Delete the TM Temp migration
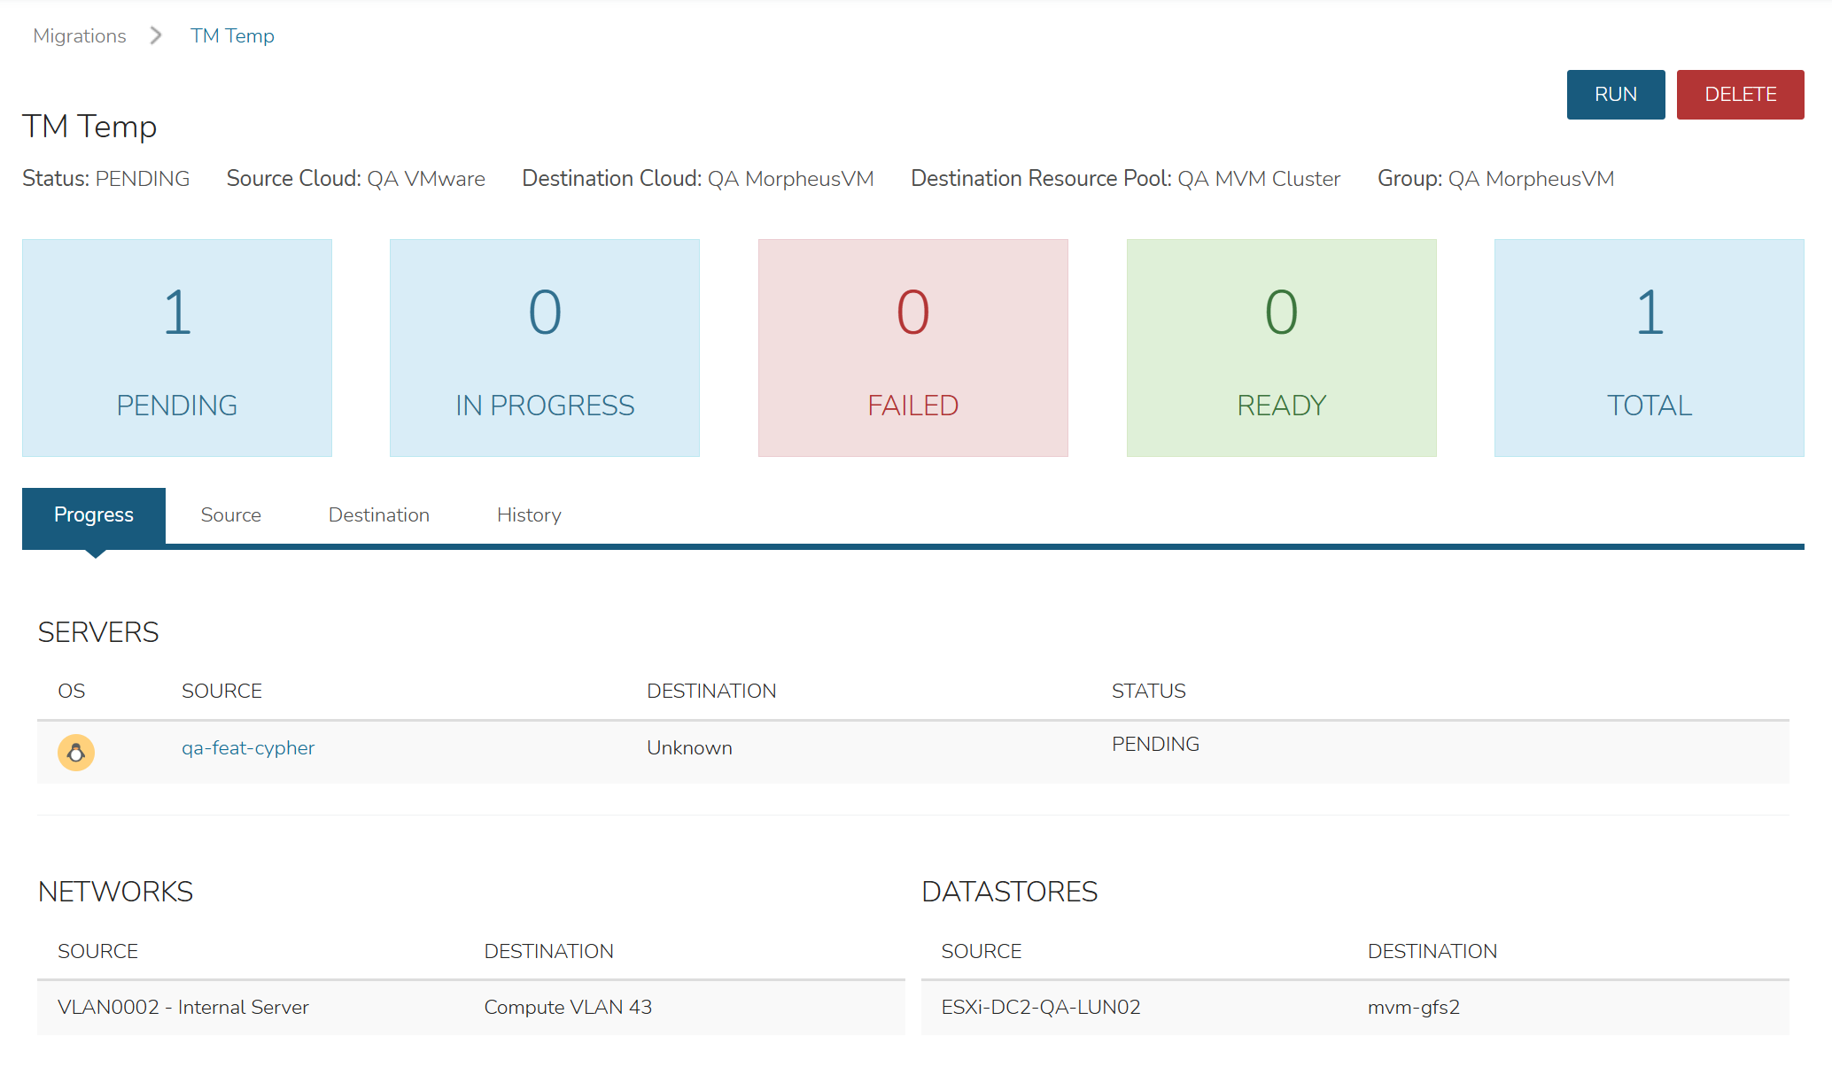This screenshot has width=1832, height=1067. coord(1740,95)
